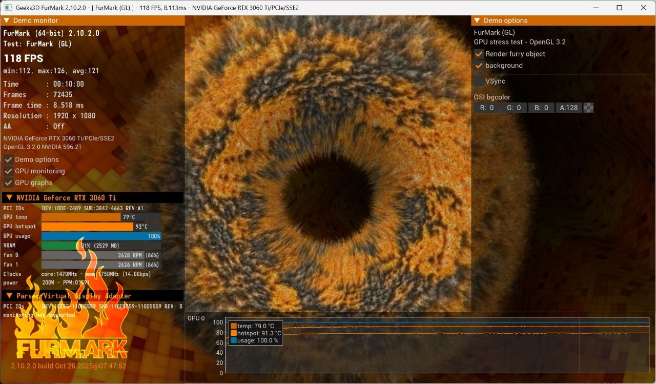Maximize the FurMark window

click(619, 8)
